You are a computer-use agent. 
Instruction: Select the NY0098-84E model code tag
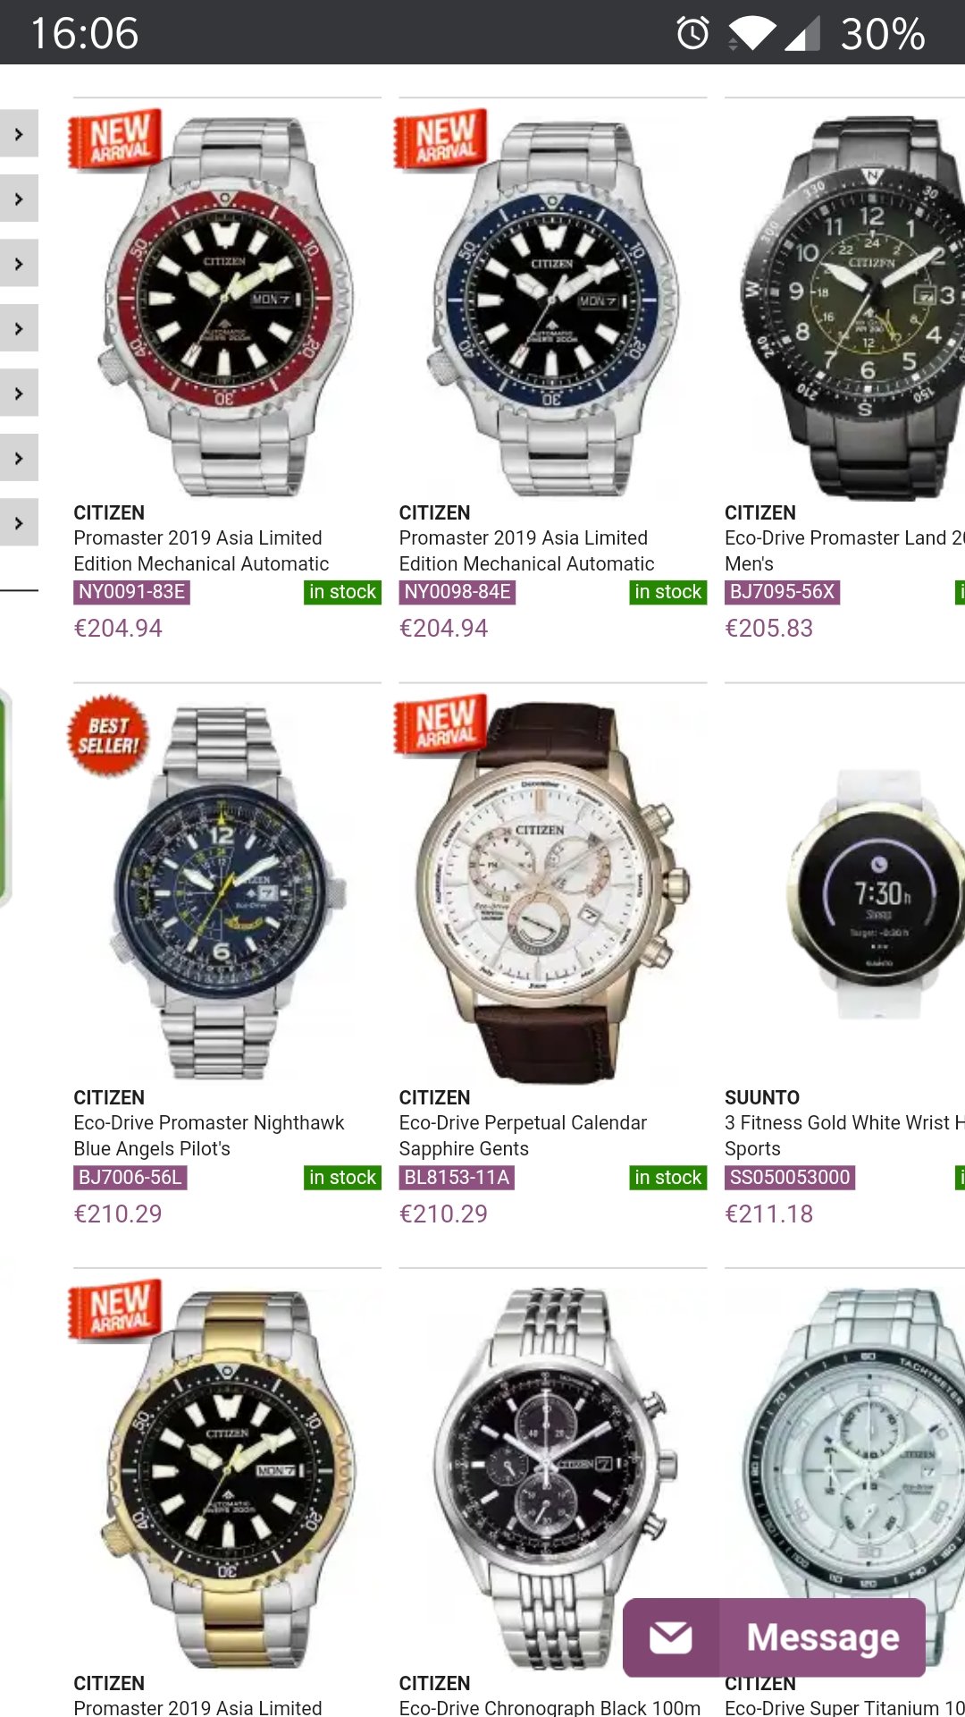[x=457, y=592]
